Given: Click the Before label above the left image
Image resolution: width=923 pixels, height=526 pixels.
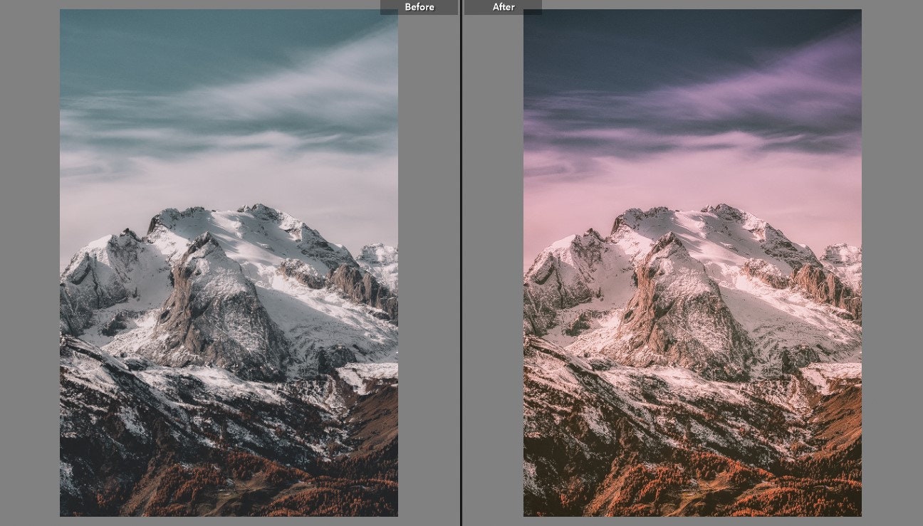Looking at the screenshot, I should [419, 6].
